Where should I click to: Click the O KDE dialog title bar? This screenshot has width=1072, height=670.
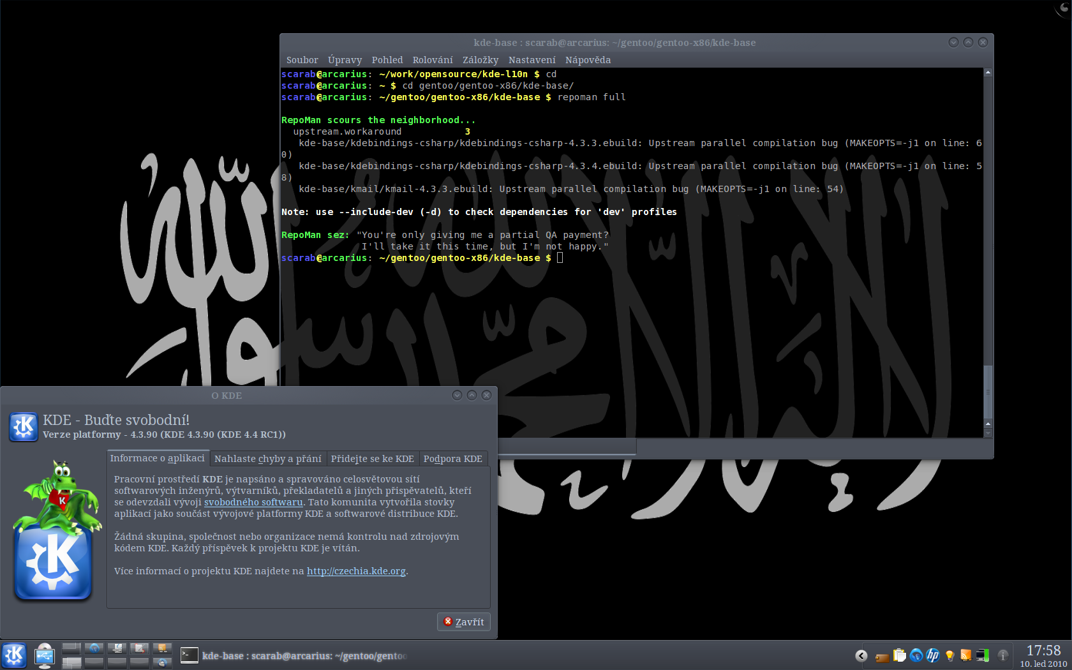point(227,396)
